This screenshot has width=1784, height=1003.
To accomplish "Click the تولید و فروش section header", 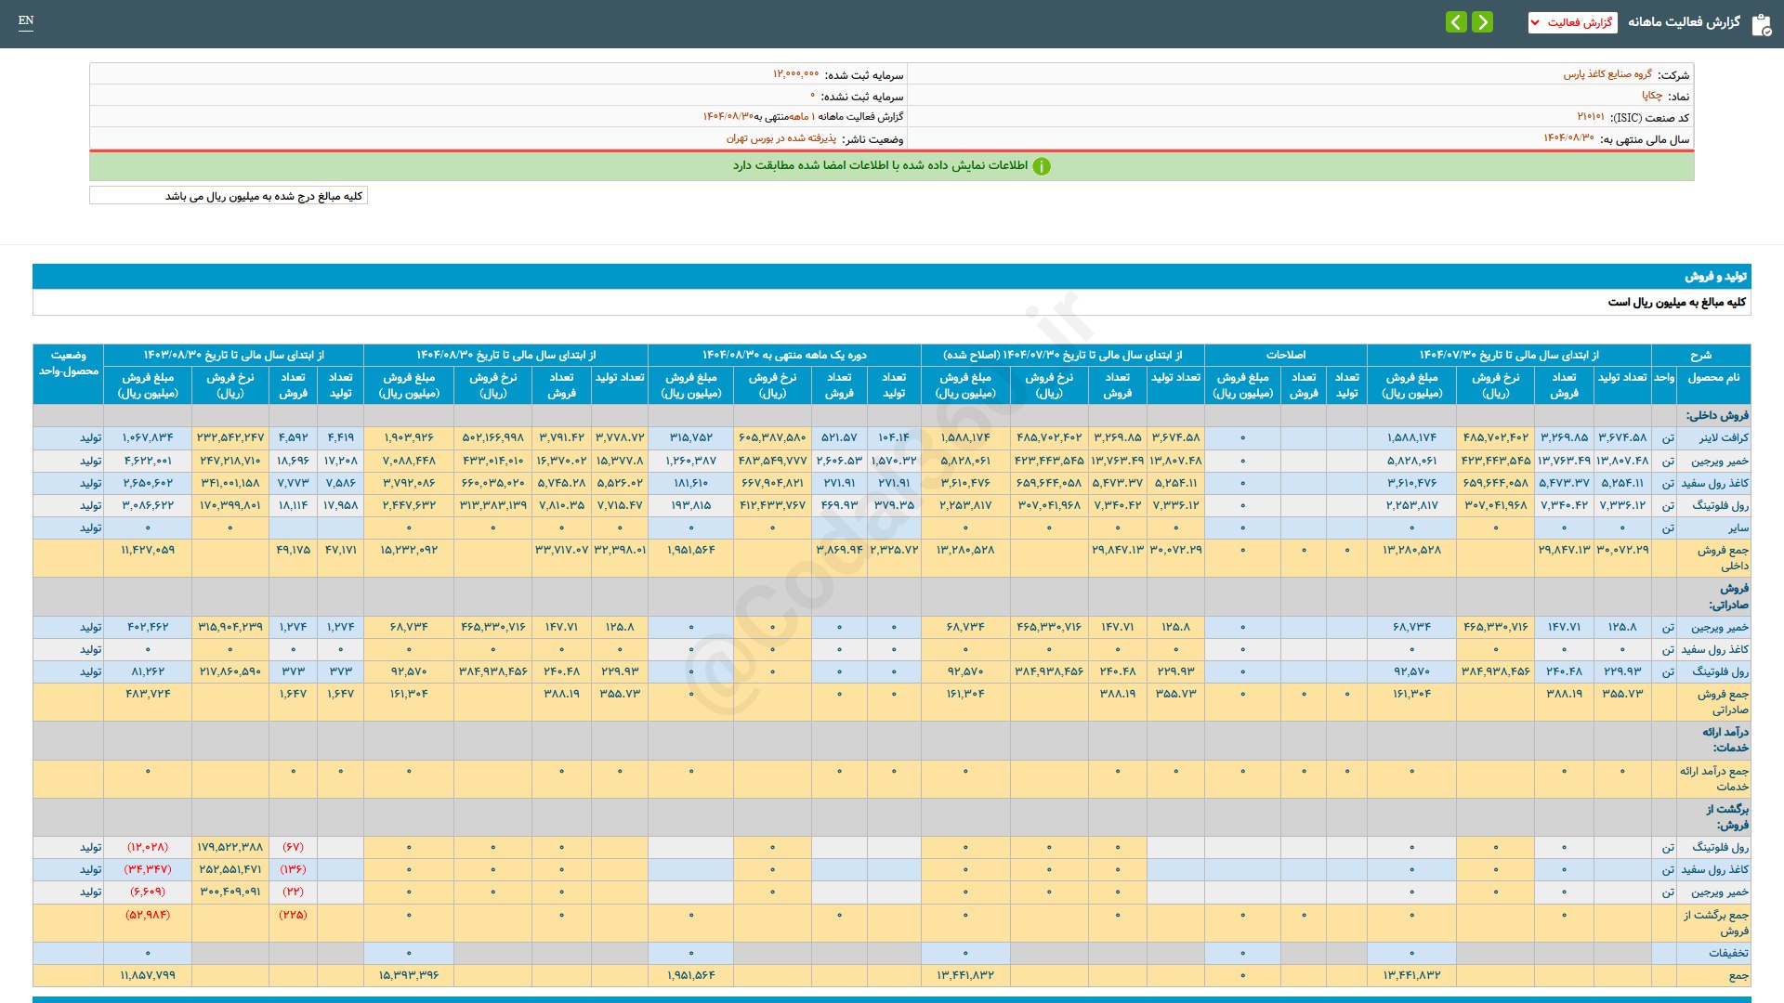I will tap(1715, 277).
